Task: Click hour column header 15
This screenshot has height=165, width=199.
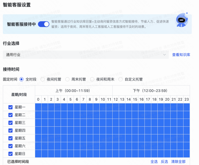Action: 135,99
